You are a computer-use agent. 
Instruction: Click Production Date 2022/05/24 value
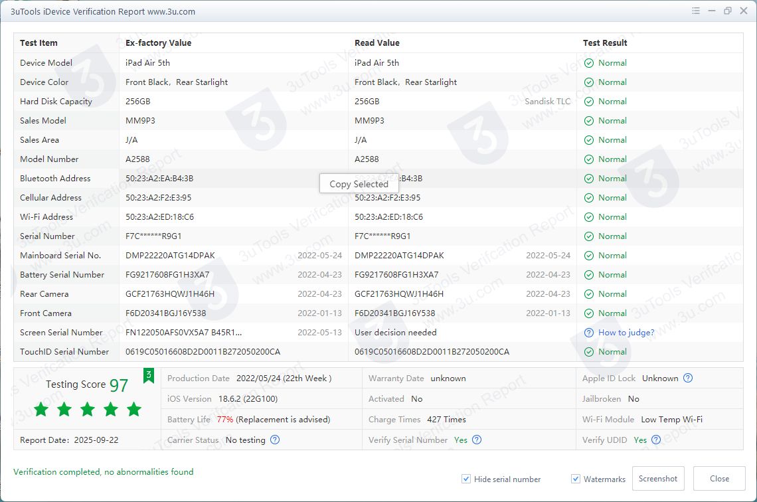click(x=284, y=378)
